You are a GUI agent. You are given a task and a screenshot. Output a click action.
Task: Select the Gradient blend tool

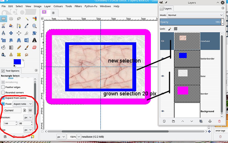(11, 48)
